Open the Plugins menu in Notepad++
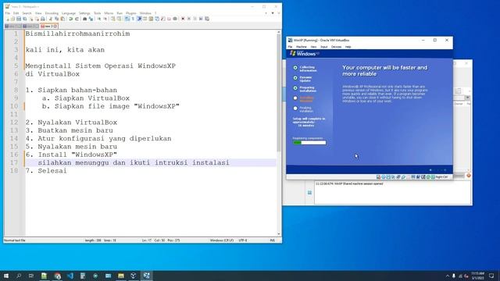This screenshot has height=281, width=500. pyautogui.click(x=130, y=13)
